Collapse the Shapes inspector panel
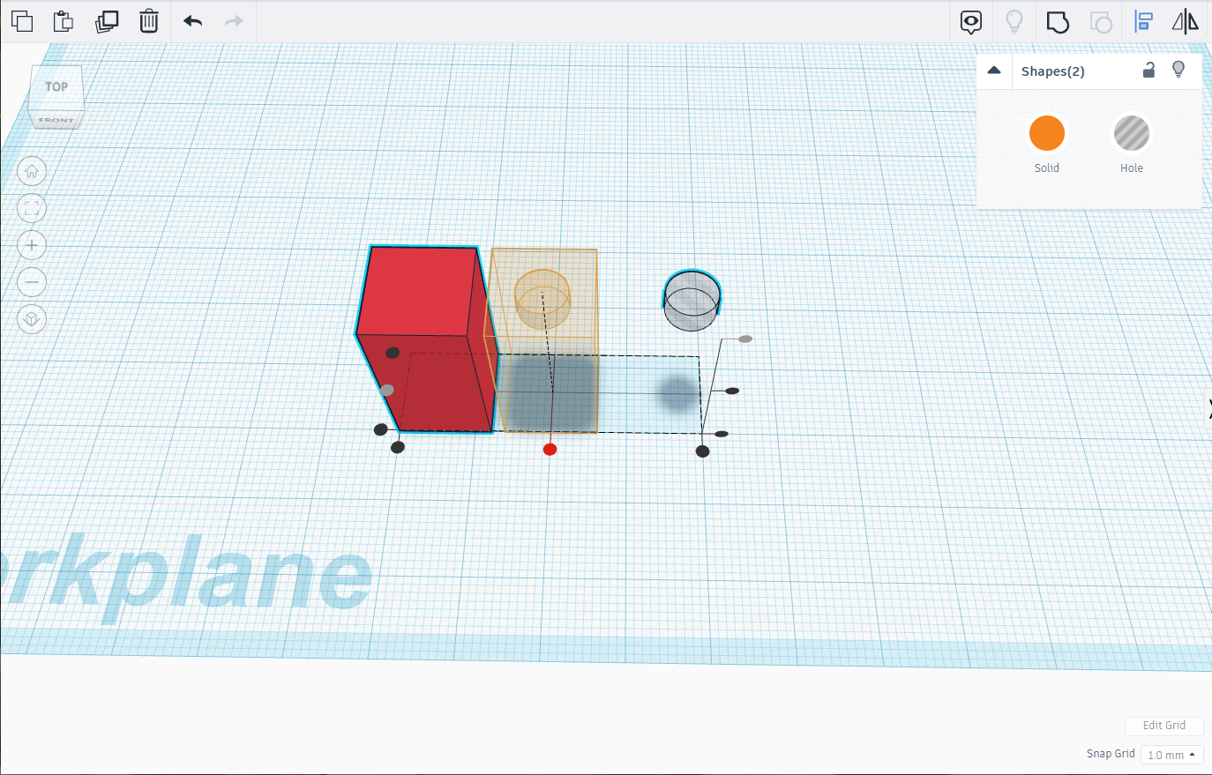Image resolution: width=1212 pixels, height=775 pixels. click(993, 71)
